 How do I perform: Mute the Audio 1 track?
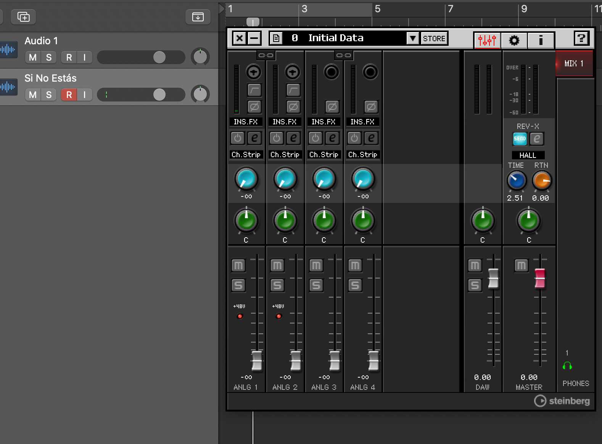tap(33, 57)
